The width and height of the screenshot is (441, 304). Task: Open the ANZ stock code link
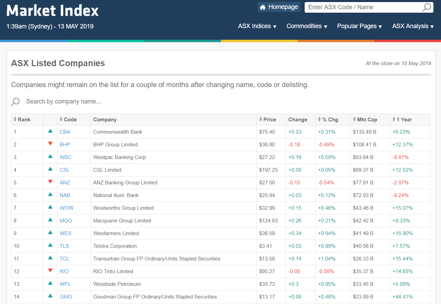click(65, 183)
